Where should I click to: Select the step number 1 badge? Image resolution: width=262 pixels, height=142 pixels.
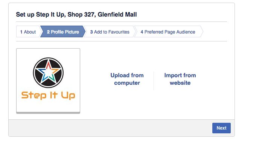[x=21, y=32]
